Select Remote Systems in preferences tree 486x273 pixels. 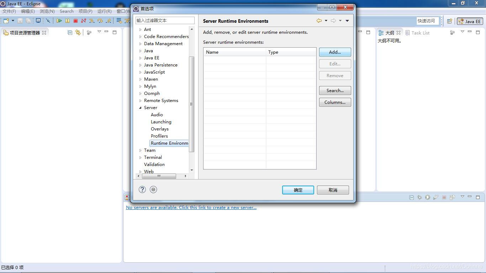(161, 101)
